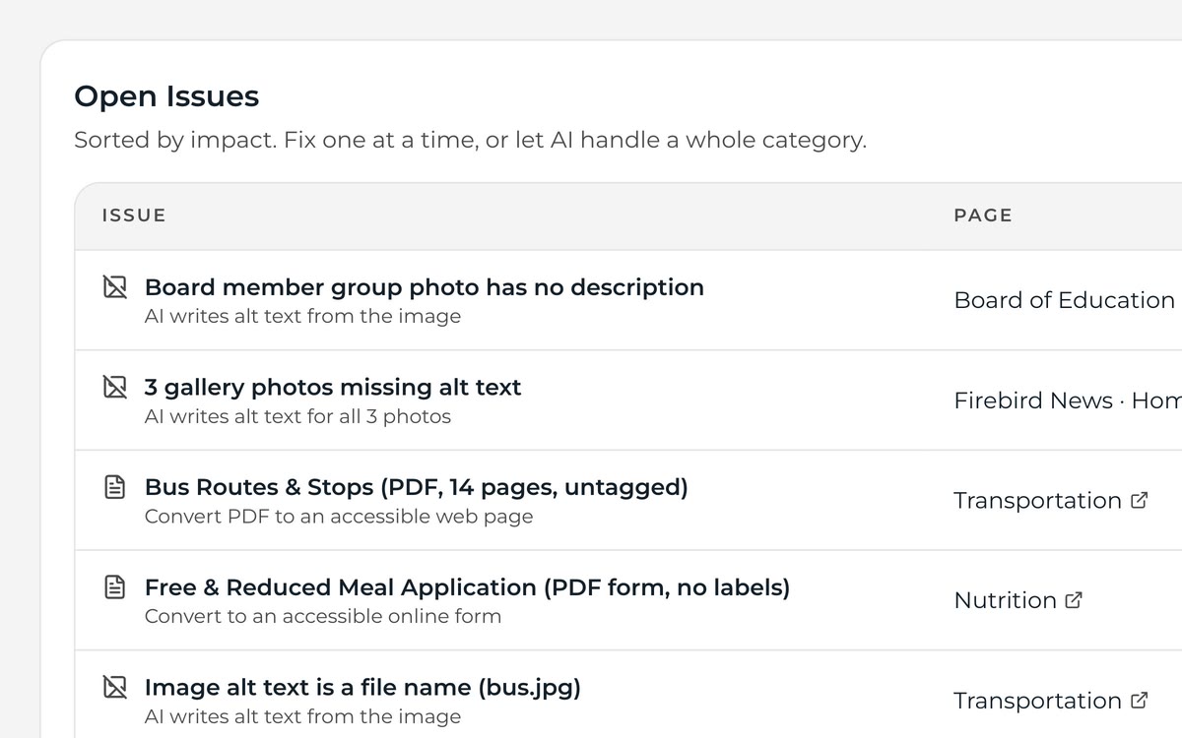The image size is (1182, 738).
Task: Click the PAGE column header
Action: [983, 215]
